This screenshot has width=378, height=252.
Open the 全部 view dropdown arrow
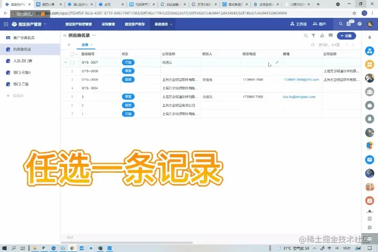click(91, 45)
